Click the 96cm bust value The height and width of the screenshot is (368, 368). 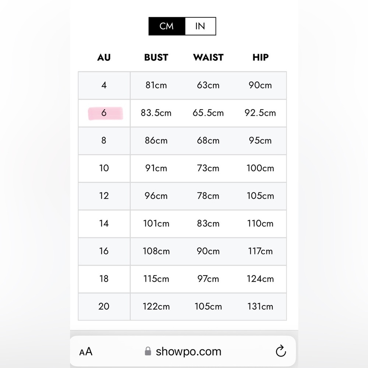[x=156, y=196]
